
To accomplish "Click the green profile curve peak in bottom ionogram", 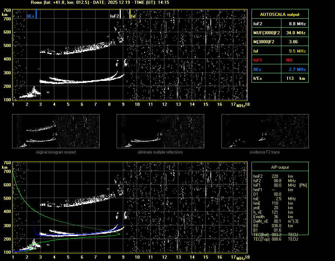I will 119,234.
